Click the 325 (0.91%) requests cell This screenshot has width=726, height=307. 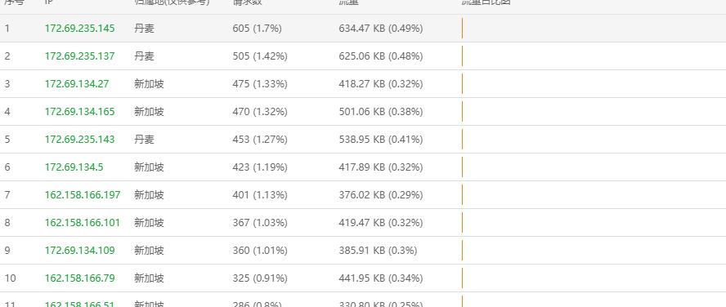pos(260,278)
